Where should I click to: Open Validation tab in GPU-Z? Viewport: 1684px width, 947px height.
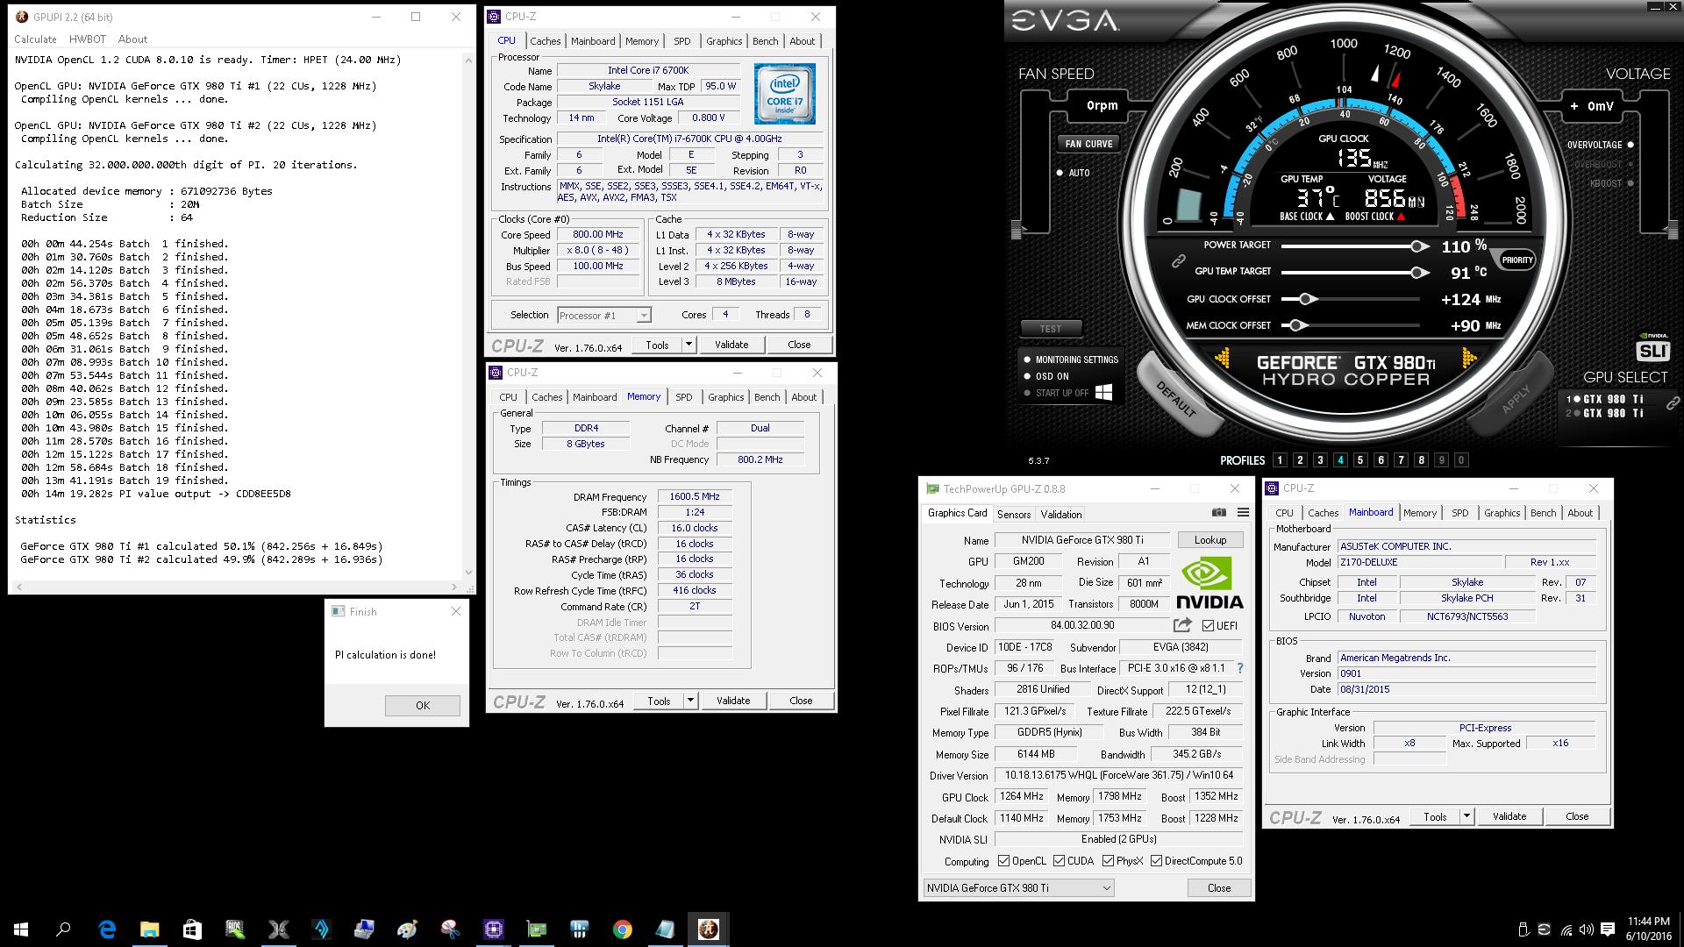(x=1061, y=515)
